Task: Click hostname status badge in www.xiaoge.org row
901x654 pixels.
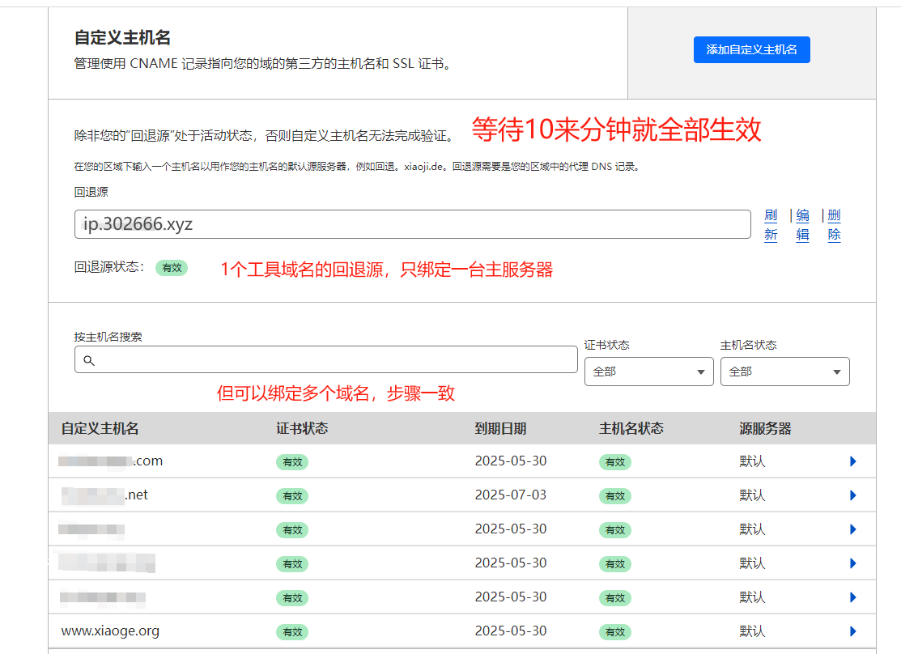Action: click(614, 632)
